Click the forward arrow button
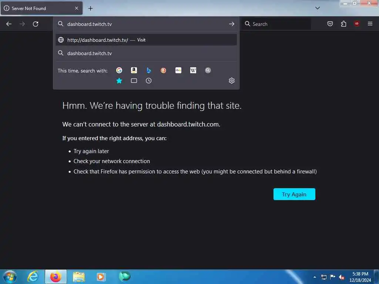This screenshot has height=284, width=379. [x=22, y=24]
